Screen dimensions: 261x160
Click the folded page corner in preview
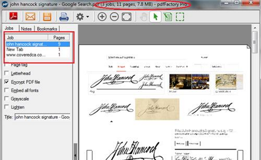249,47
